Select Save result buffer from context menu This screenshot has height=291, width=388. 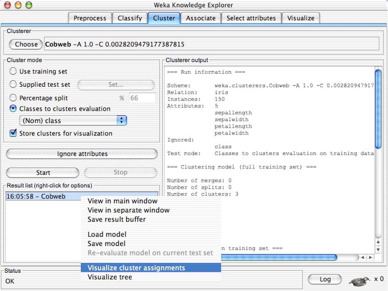point(151,219)
